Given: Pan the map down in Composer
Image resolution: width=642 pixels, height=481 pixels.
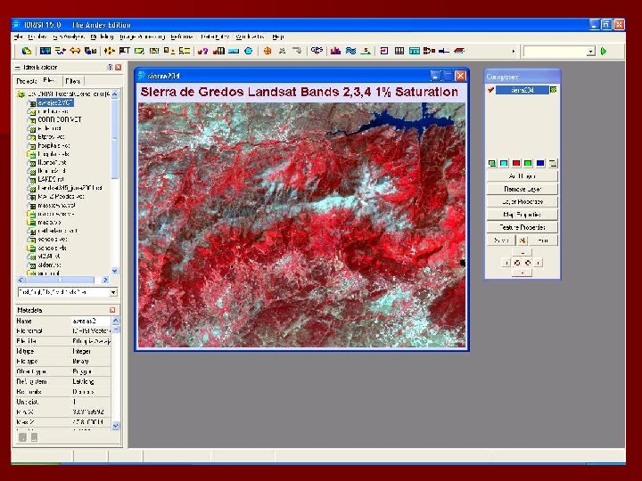Looking at the screenshot, I should [523, 273].
